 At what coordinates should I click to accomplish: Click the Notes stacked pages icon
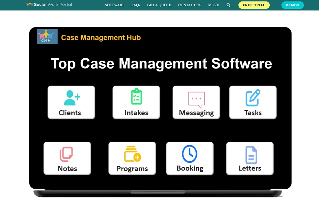click(66, 154)
